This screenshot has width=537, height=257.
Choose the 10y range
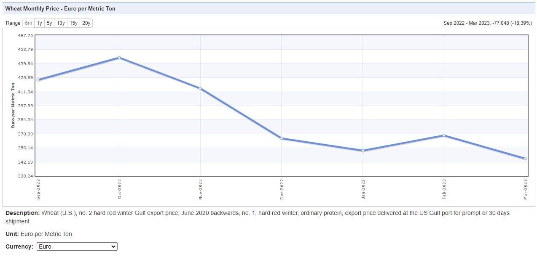point(61,23)
